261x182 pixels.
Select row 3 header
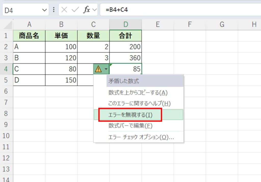[x=6, y=58]
